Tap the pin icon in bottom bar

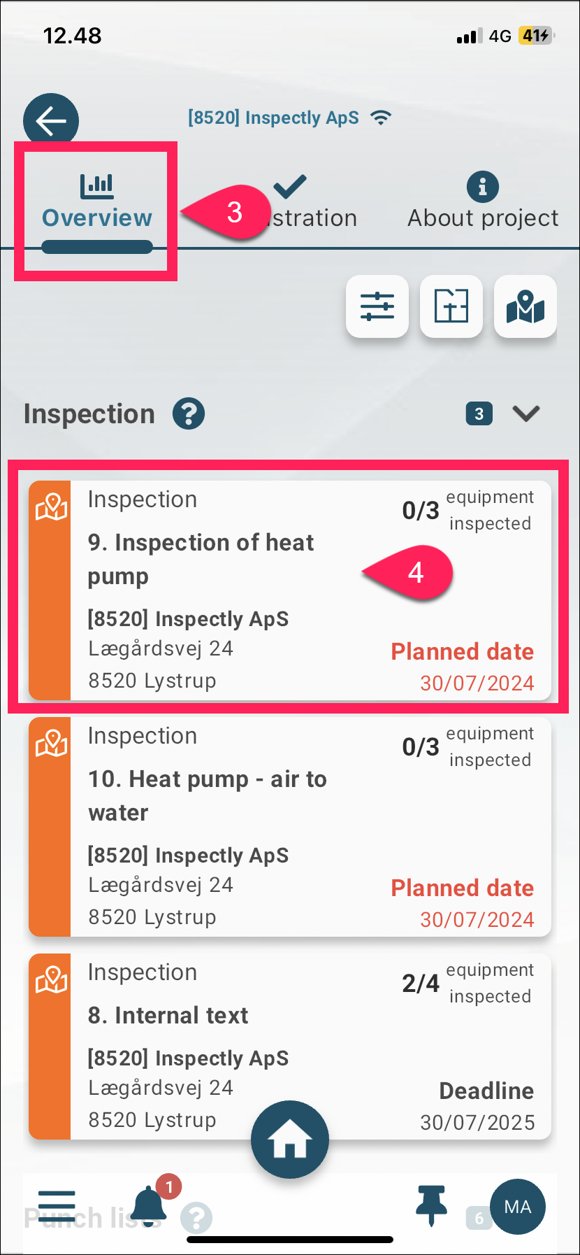431,1205
